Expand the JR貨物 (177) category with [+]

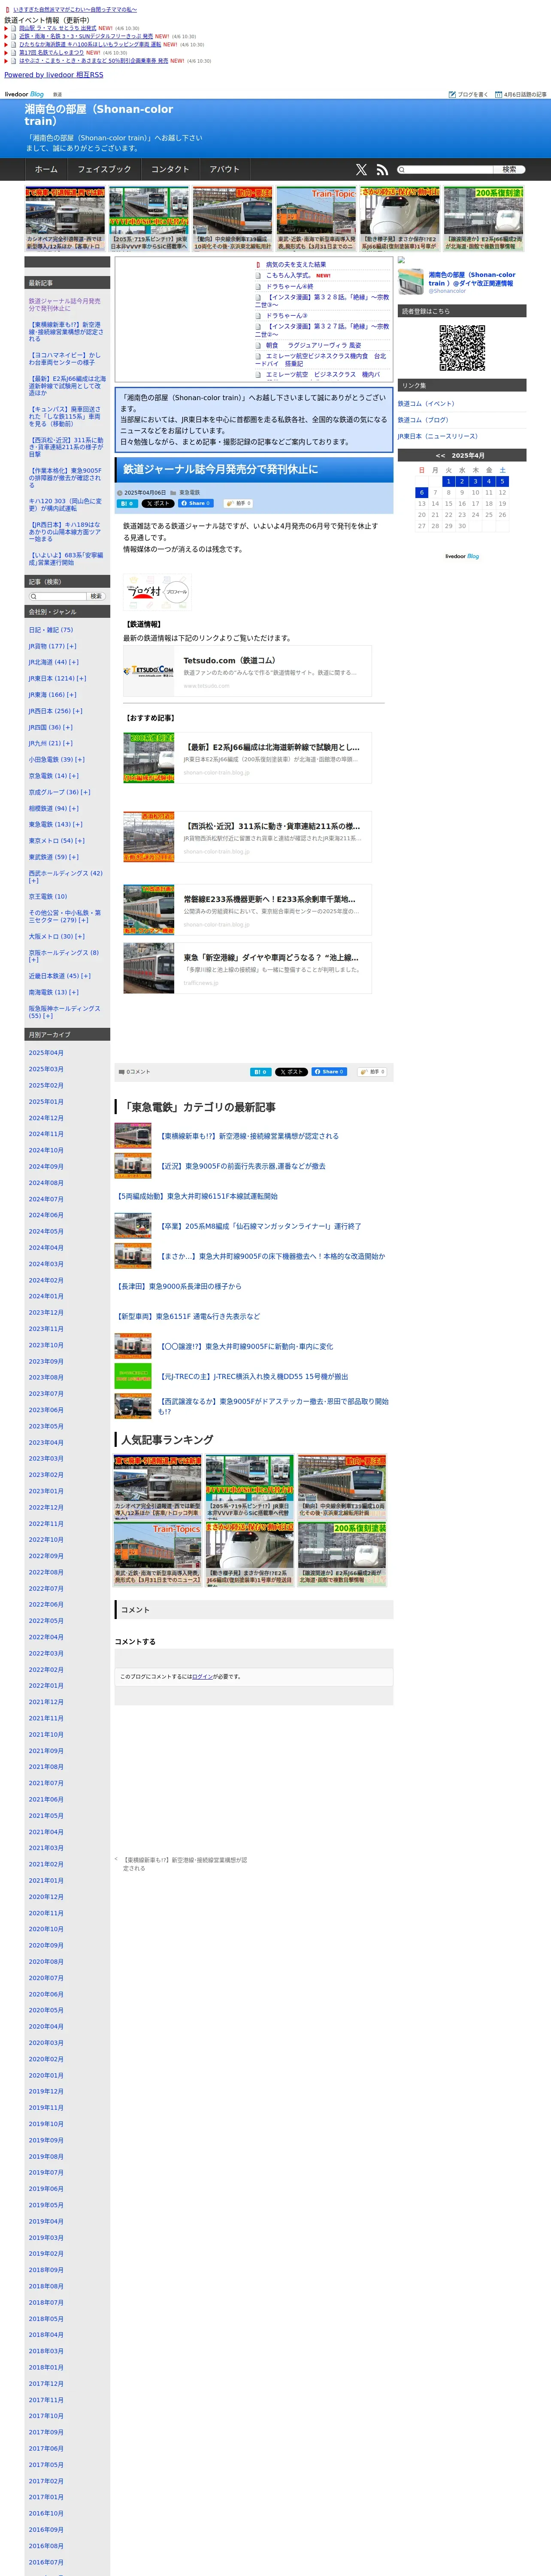72,646
